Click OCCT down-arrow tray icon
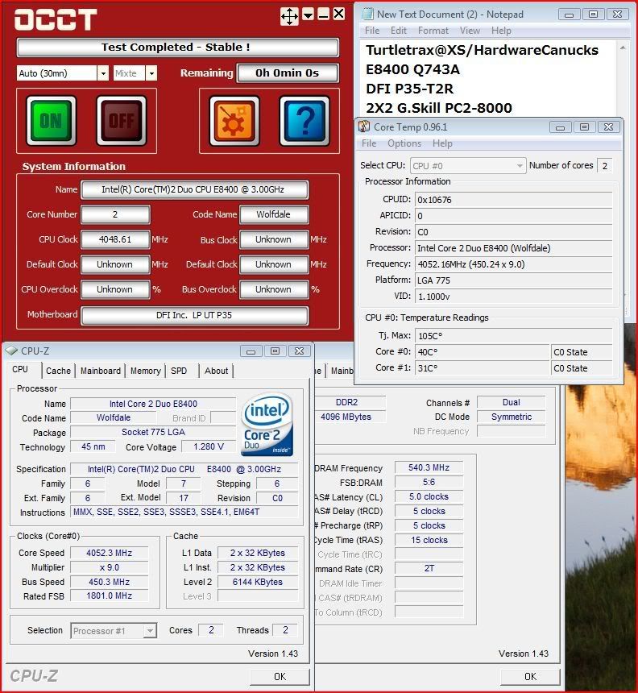Screen dimensions: 638x693 (309, 15)
